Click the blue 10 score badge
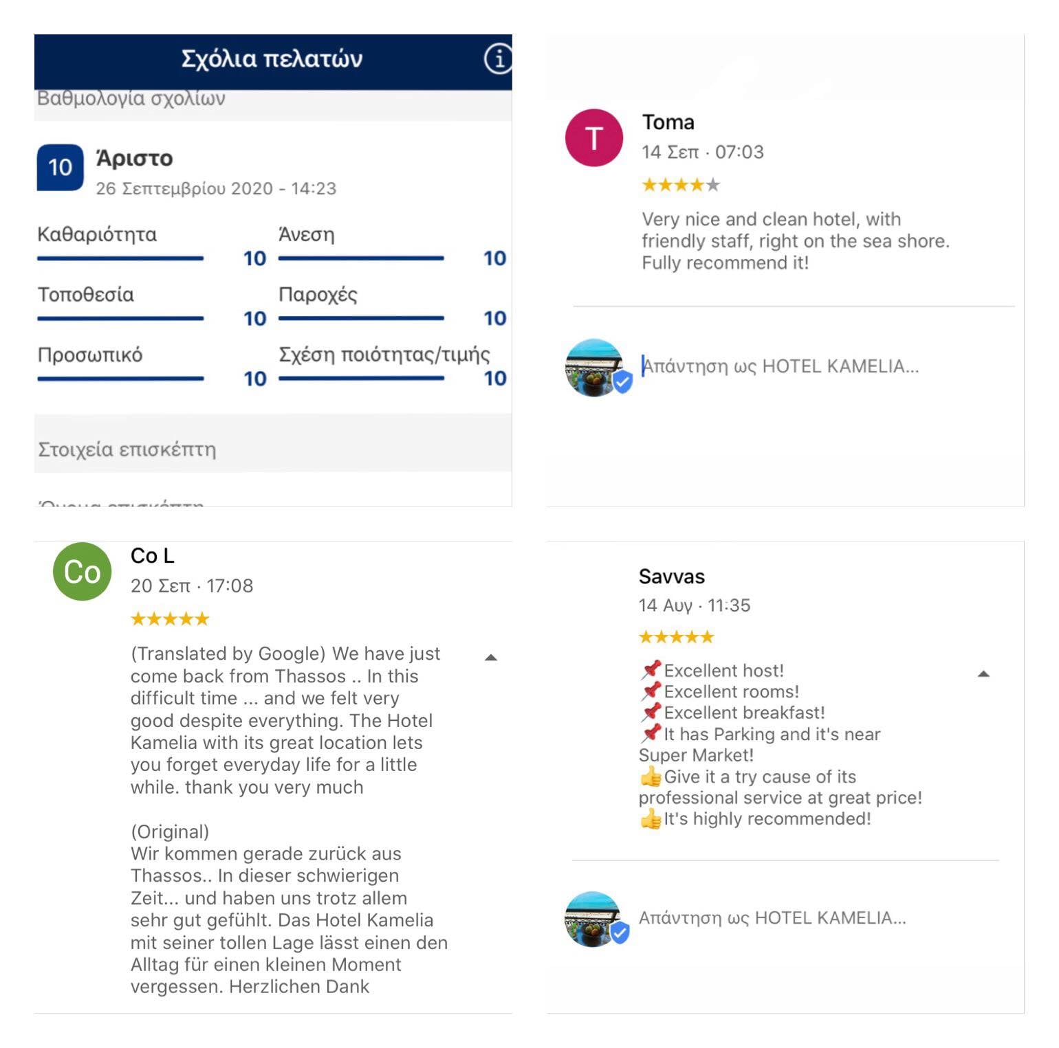 tap(61, 167)
